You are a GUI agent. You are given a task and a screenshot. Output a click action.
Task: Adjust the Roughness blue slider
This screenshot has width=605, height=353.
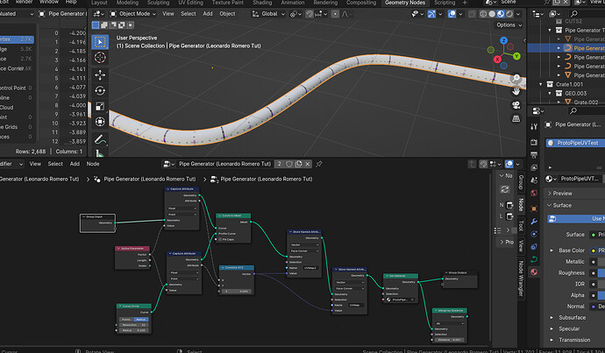coord(601,272)
